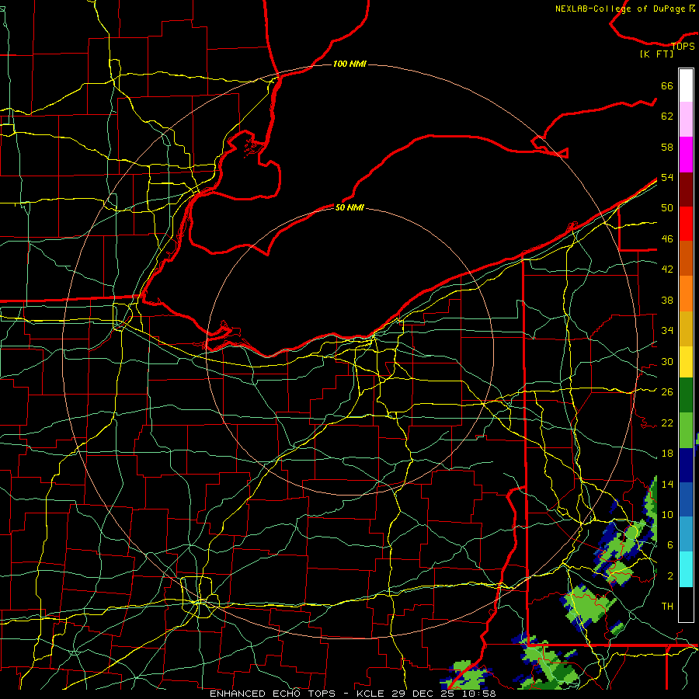Viewport: 699px width, 699px height.
Task: Click the legend value 6
Action: tap(670, 545)
